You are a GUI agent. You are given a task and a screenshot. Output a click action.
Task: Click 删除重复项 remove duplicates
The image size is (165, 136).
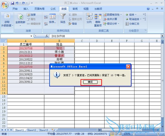tap(98, 20)
